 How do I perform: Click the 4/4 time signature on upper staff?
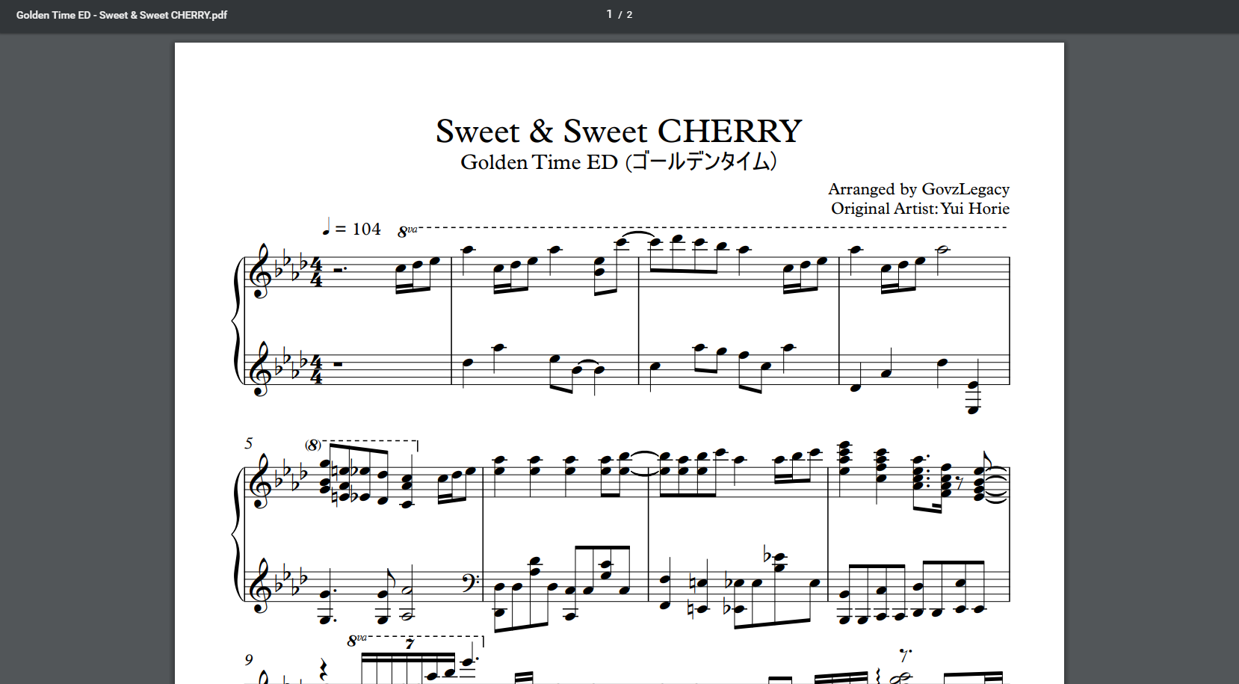click(316, 271)
